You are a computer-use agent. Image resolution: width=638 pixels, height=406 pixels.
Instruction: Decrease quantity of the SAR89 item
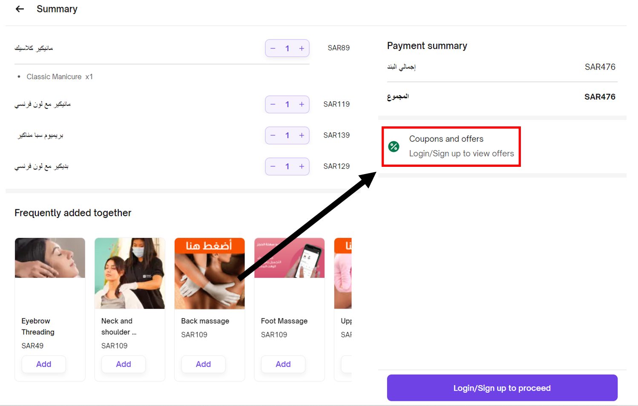click(273, 49)
